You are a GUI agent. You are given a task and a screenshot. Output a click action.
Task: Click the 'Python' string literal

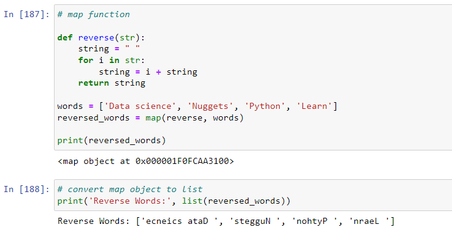click(264, 106)
